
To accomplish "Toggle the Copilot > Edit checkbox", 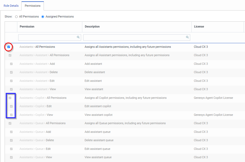I will [11, 106].
